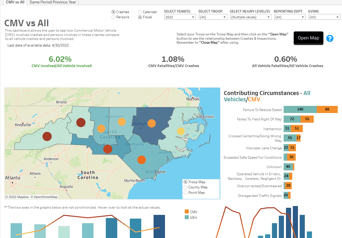This screenshot has width=342, height=238.
Task: Select the Point Map option
Action: [x=185, y=193]
